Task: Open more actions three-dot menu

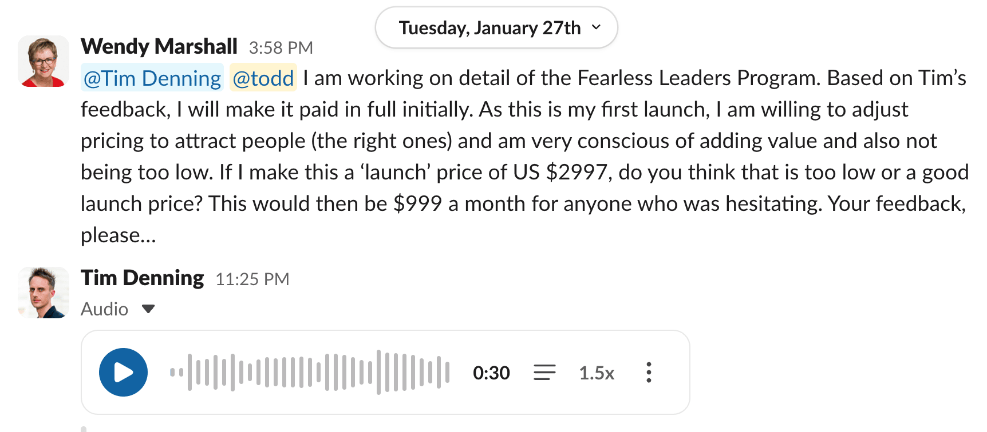Action: 648,373
